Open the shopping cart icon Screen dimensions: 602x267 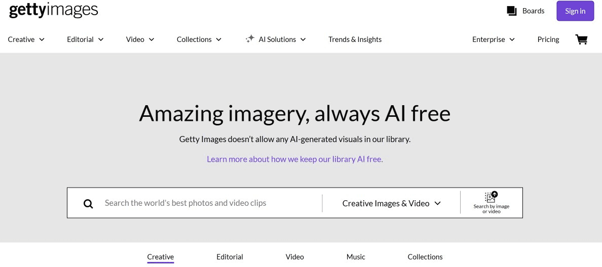[581, 39]
